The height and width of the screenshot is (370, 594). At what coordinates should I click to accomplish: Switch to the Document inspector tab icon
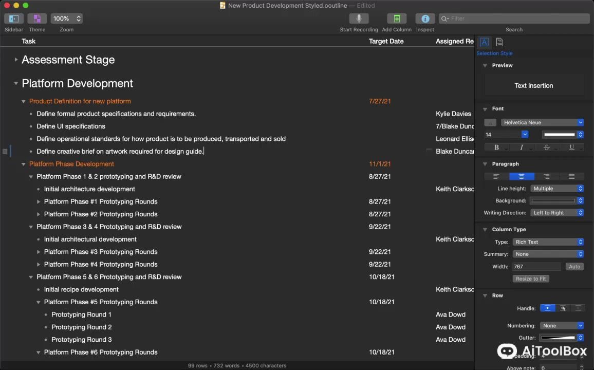click(499, 42)
